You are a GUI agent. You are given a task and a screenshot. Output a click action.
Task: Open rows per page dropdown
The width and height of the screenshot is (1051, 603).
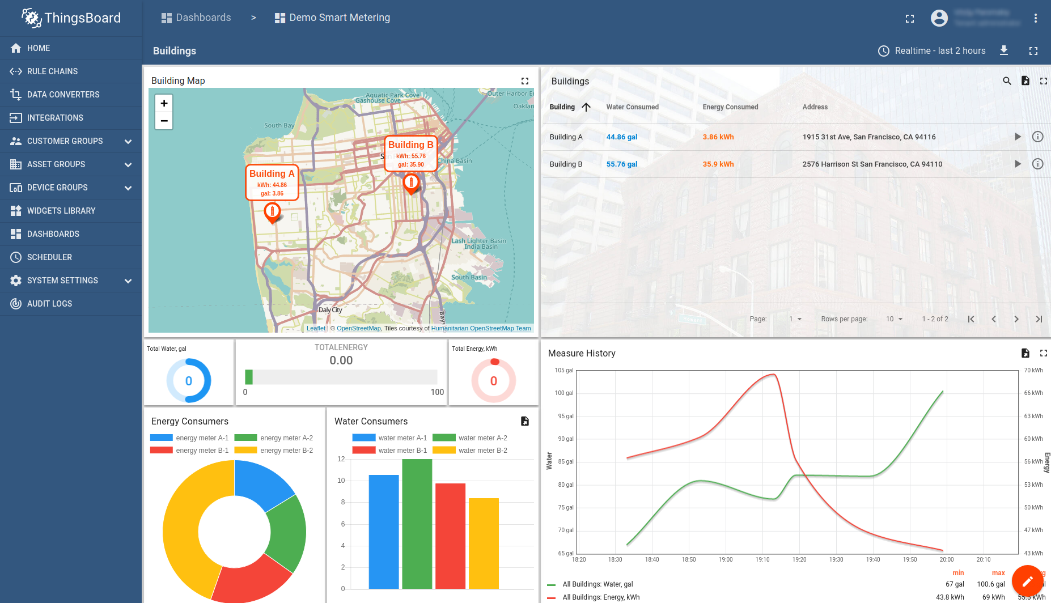(894, 319)
